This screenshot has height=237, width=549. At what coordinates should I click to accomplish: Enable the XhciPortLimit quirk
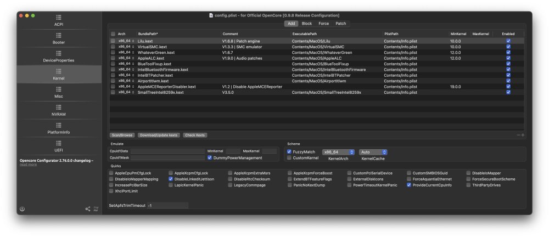111,191
